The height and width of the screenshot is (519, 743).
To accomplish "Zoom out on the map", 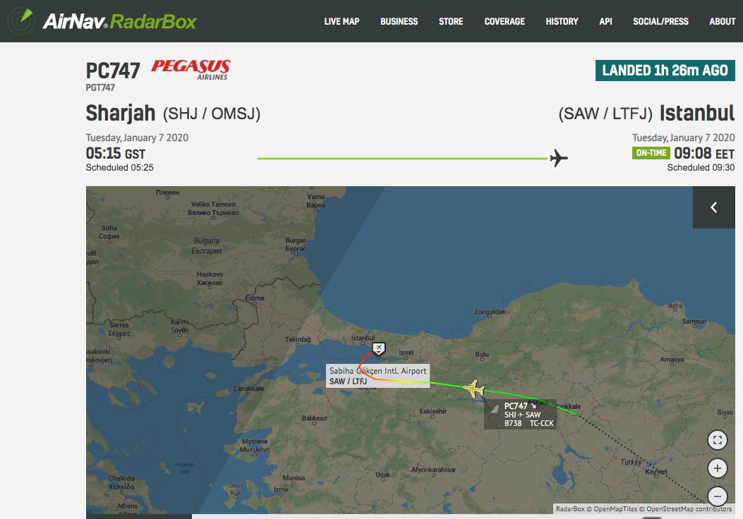I will [x=718, y=496].
